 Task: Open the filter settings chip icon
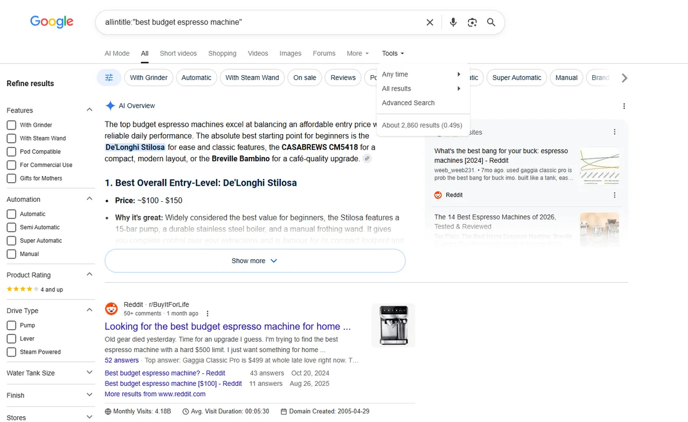point(109,77)
